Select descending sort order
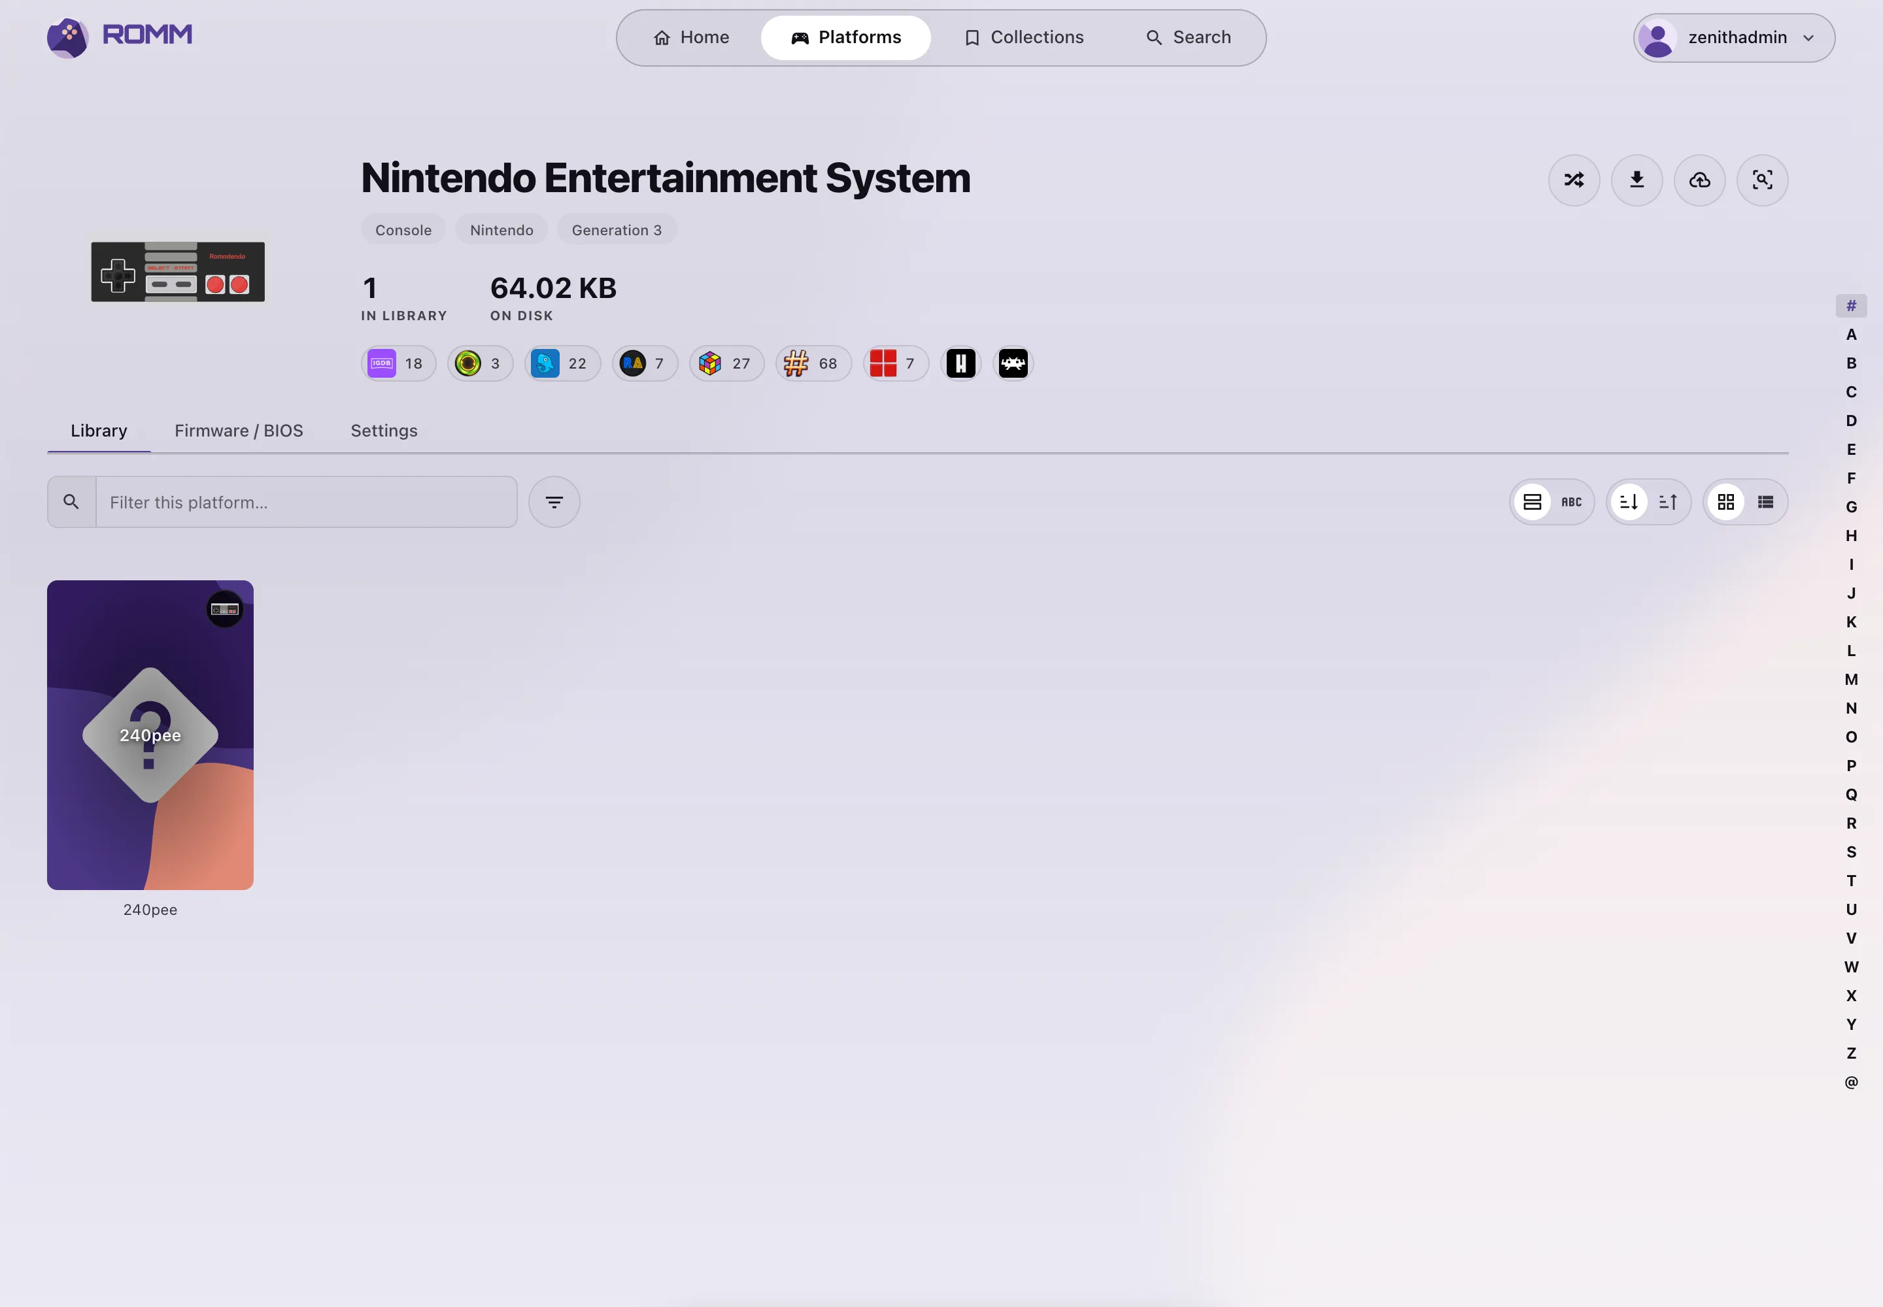The width and height of the screenshot is (1883, 1307). (x=1628, y=502)
